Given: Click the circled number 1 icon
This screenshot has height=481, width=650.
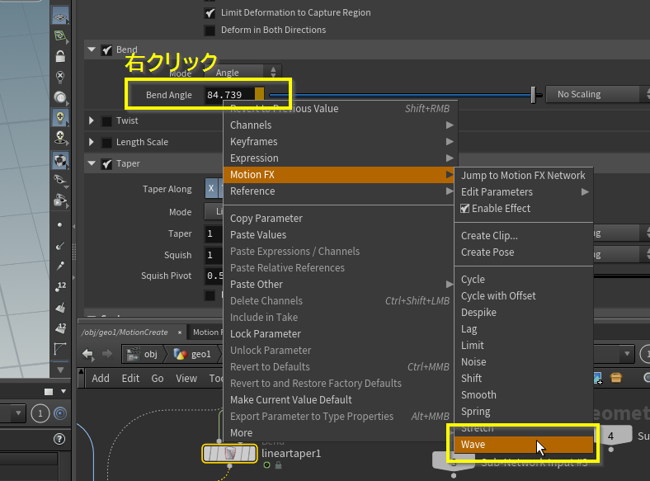Looking at the screenshot, I should [40, 413].
